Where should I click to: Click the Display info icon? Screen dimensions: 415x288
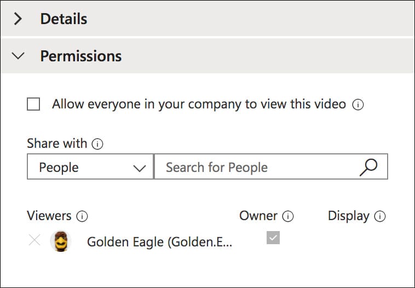(x=380, y=216)
